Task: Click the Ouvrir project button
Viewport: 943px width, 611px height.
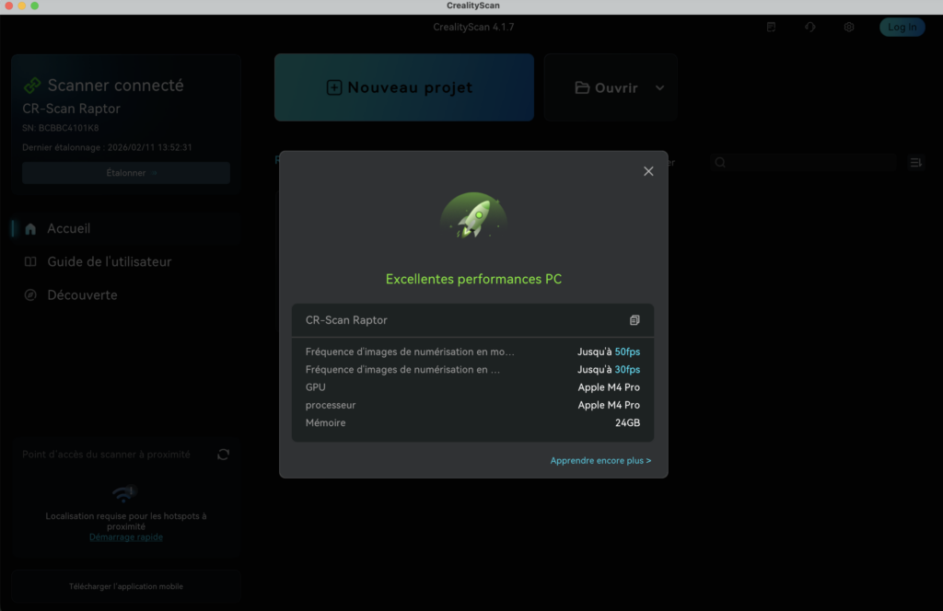Action: coord(607,87)
